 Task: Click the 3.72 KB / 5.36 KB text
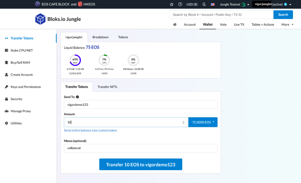coord(75,69)
